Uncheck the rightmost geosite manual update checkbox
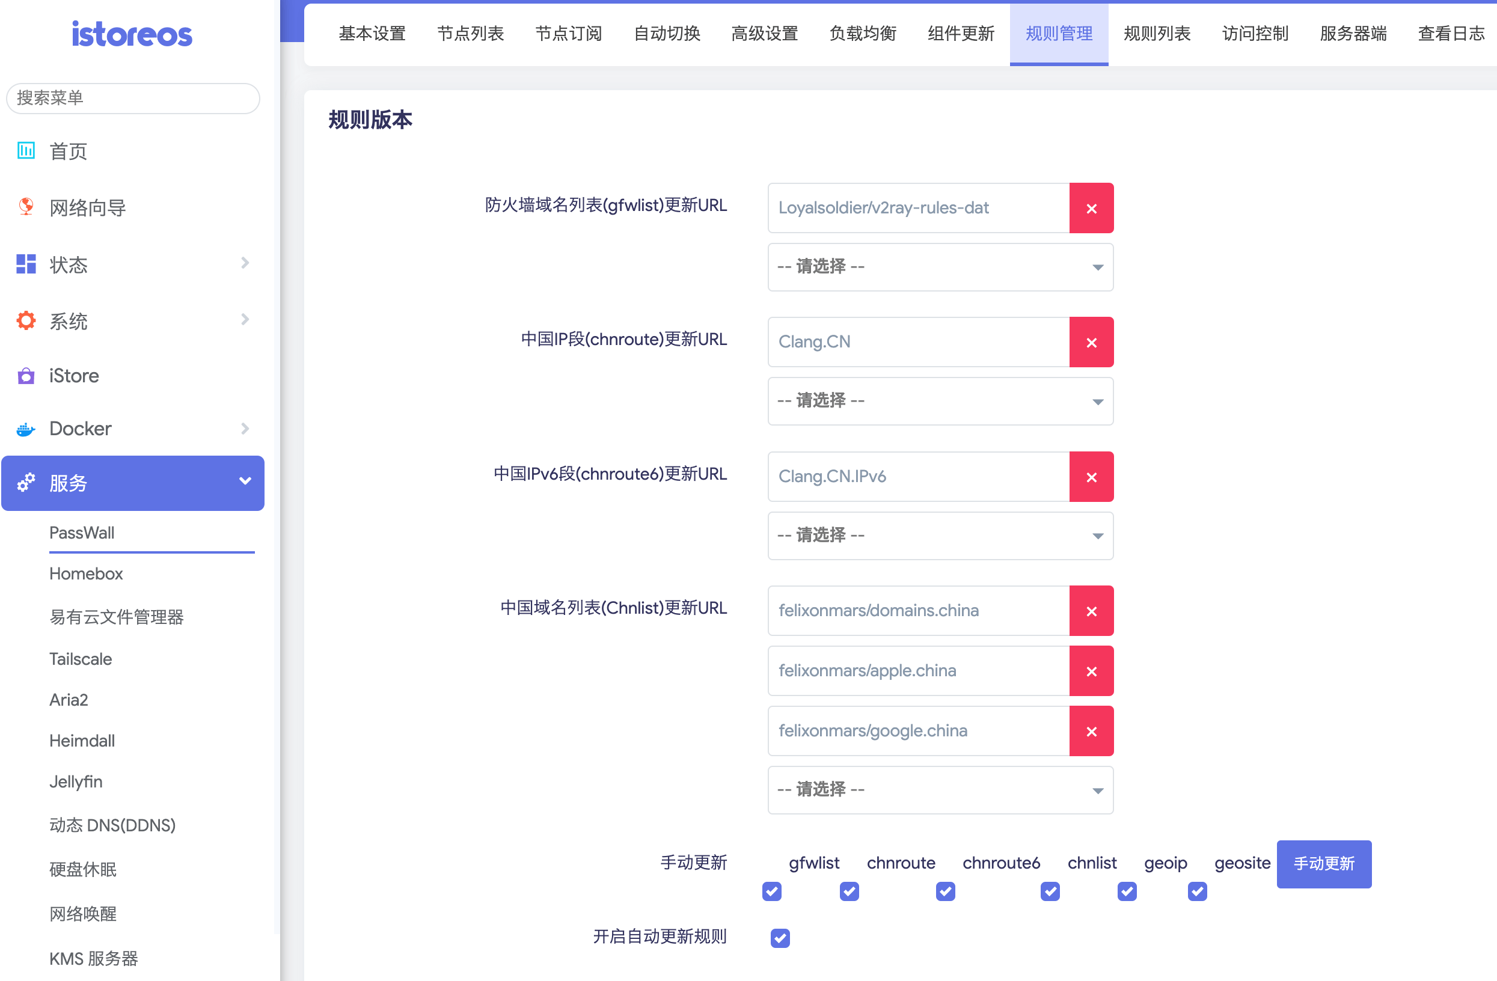Image resolution: width=1497 pixels, height=981 pixels. [x=1196, y=891]
